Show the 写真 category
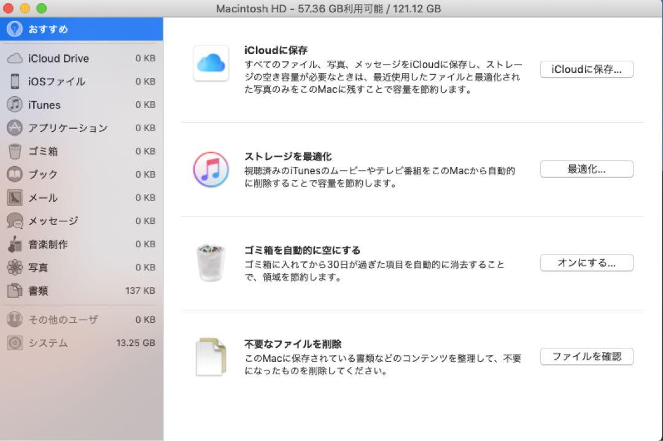This screenshot has width=663, height=441. coord(81,267)
